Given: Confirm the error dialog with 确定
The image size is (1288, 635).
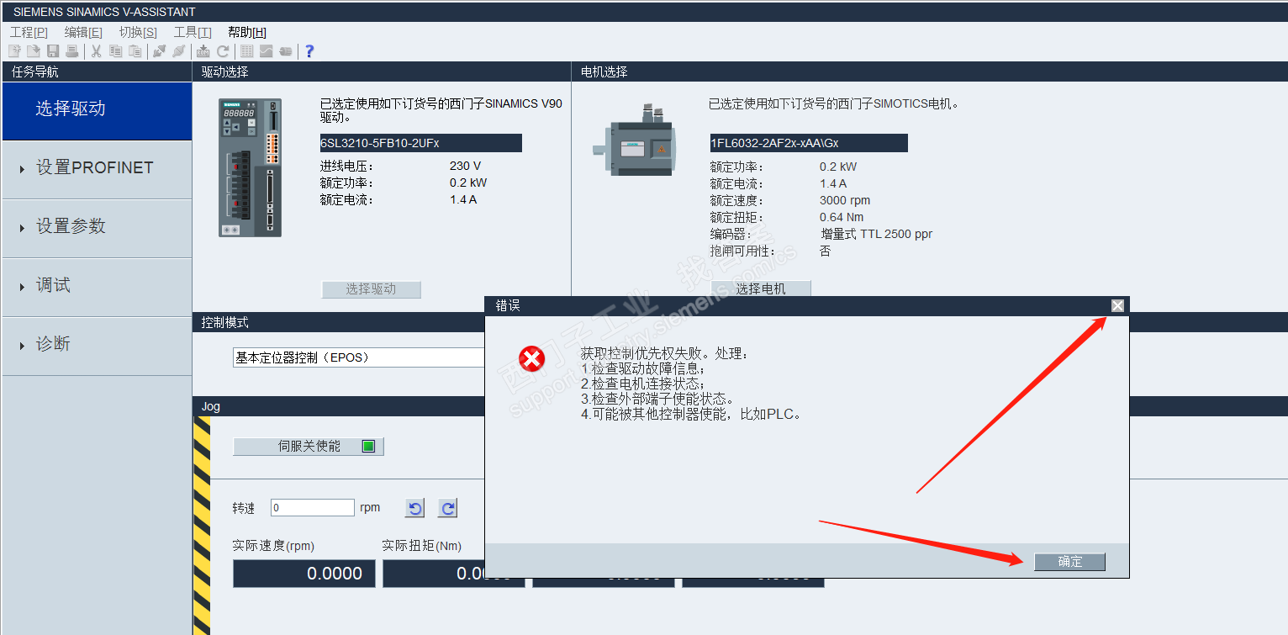Looking at the screenshot, I should pyautogui.click(x=1070, y=562).
